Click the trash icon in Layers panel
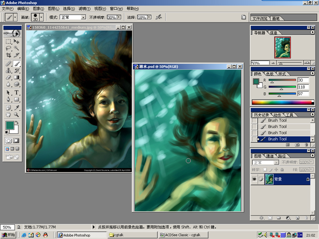The height and width of the screenshot is (239, 319). 306,218
